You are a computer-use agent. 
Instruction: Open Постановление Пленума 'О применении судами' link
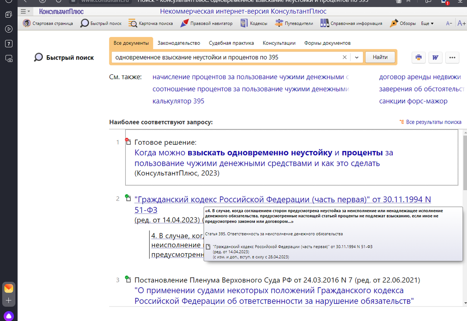[274, 296]
